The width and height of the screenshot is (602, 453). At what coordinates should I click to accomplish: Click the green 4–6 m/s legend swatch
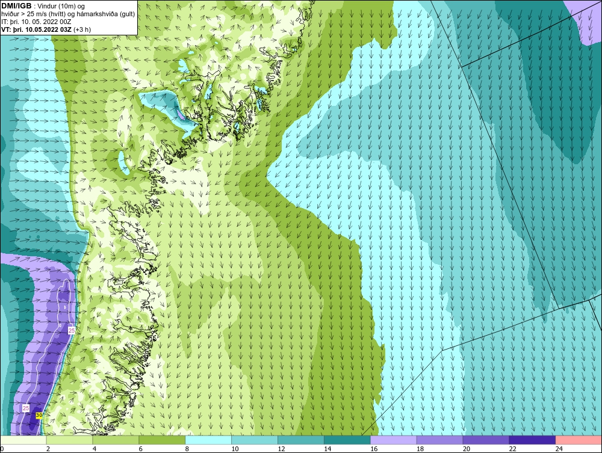(116, 440)
